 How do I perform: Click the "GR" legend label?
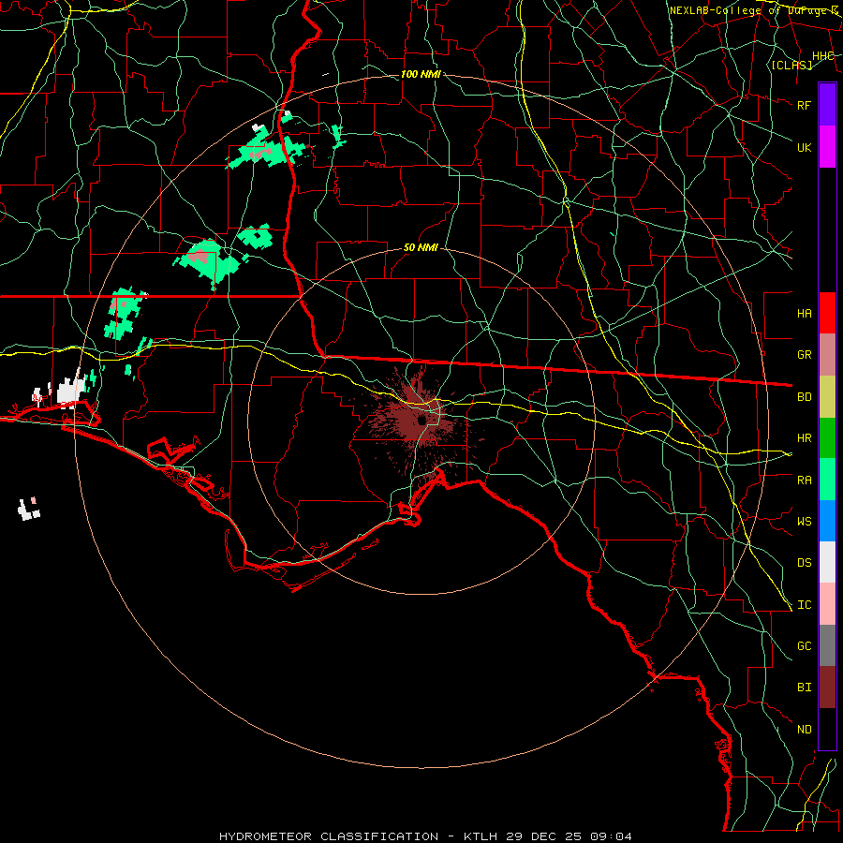tap(805, 355)
